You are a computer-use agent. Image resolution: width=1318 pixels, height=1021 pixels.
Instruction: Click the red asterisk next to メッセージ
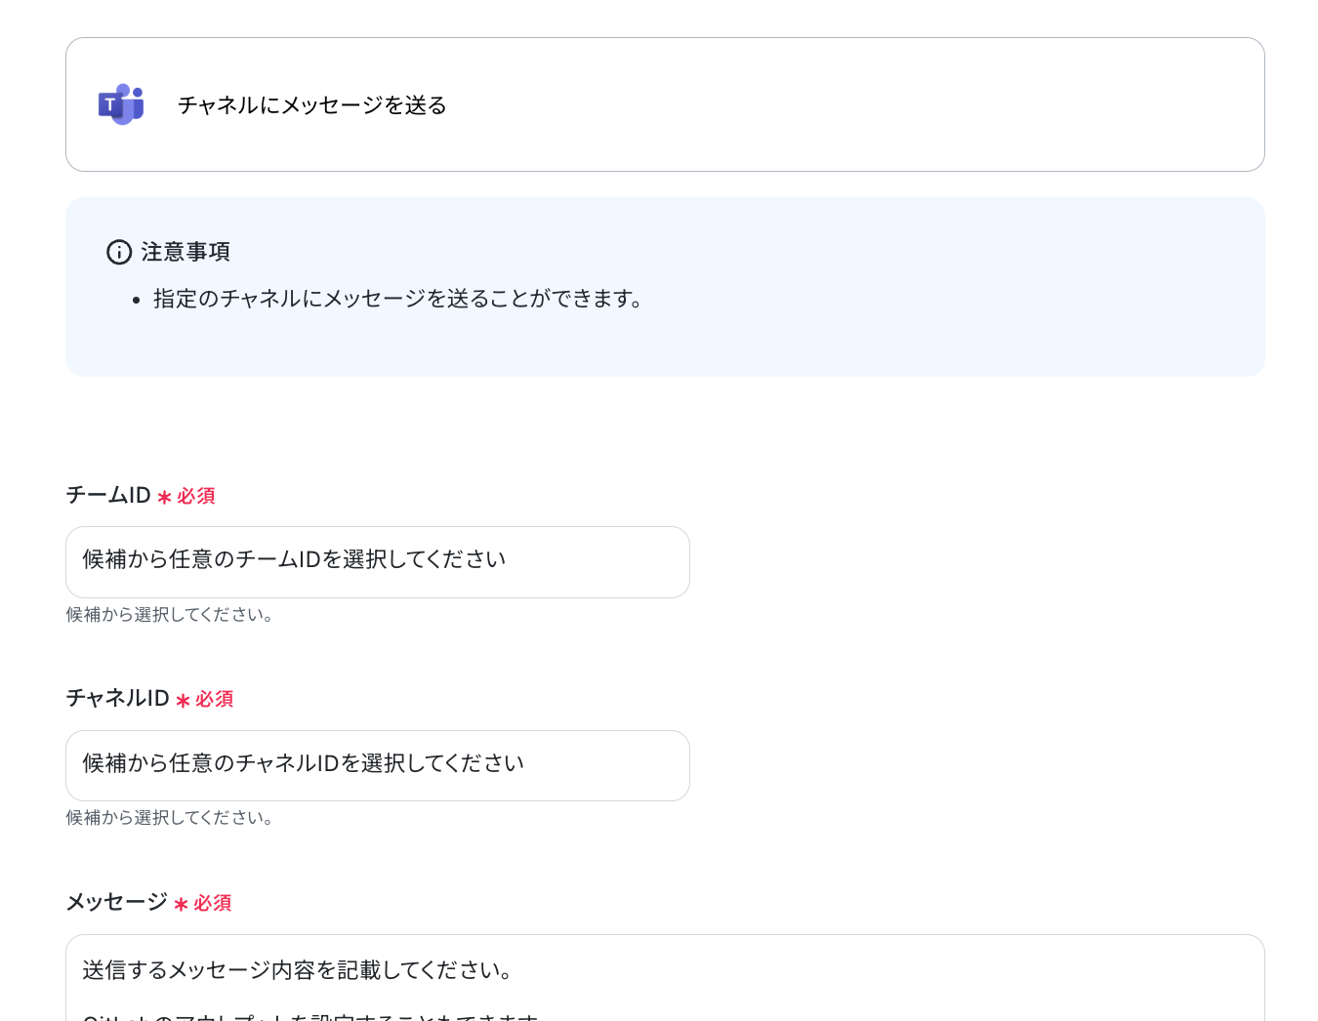(x=181, y=905)
